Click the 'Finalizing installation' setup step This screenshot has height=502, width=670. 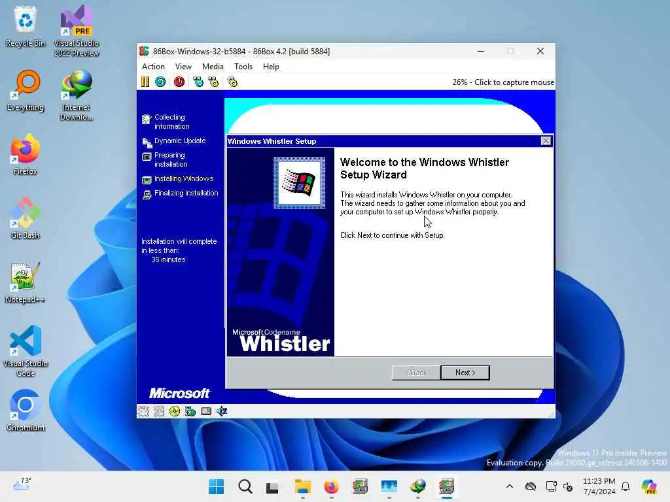(x=186, y=193)
